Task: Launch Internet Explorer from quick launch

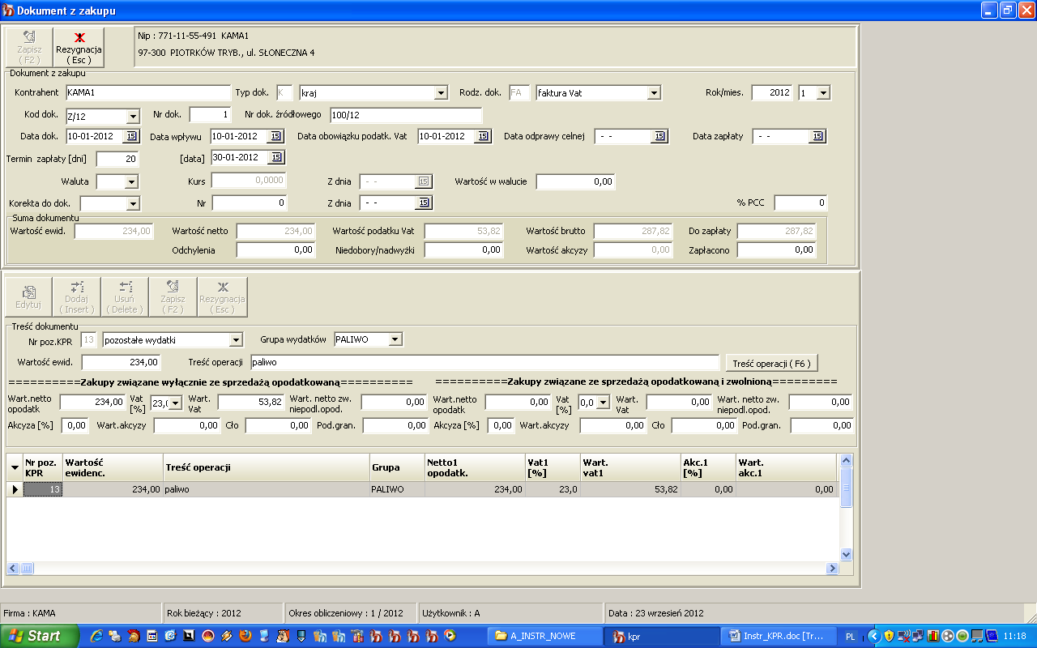Action: 97,636
